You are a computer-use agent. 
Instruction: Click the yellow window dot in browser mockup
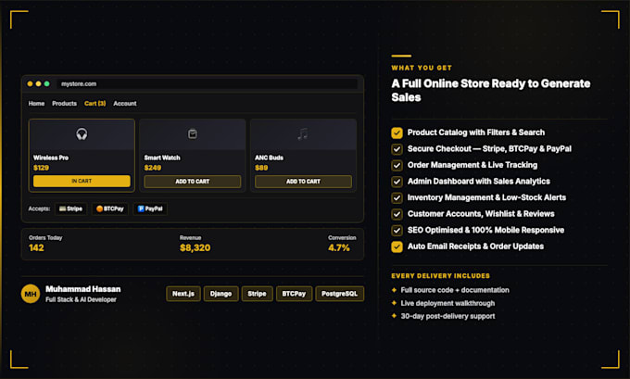(38, 83)
